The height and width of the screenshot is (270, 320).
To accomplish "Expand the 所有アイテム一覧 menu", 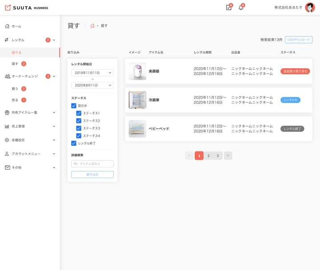I will (29, 112).
